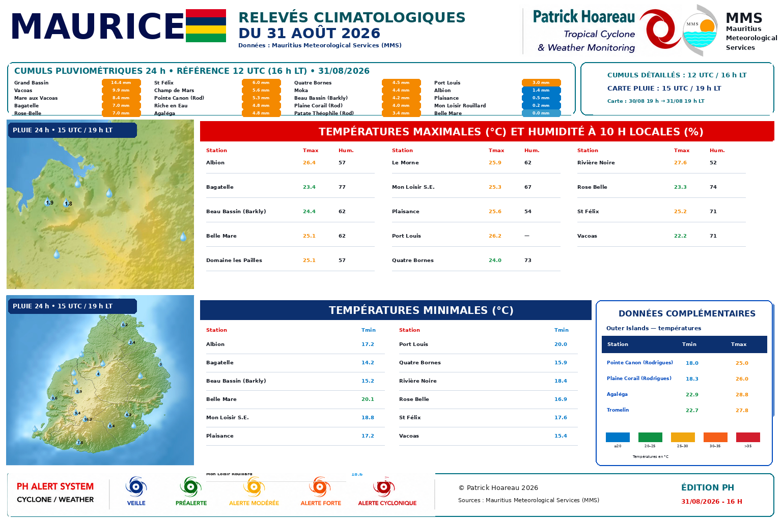This screenshot has height=521, width=782.
Task: Click Tromelin's Tmin value 22.7
Action: tap(692, 411)
